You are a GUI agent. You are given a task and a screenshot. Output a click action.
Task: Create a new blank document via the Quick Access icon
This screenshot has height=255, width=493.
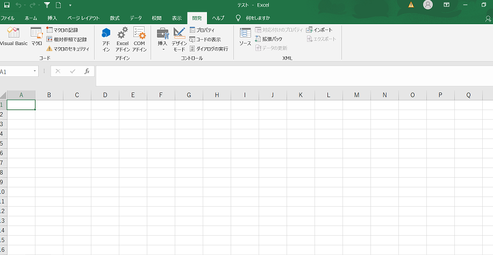click(58, 5)
